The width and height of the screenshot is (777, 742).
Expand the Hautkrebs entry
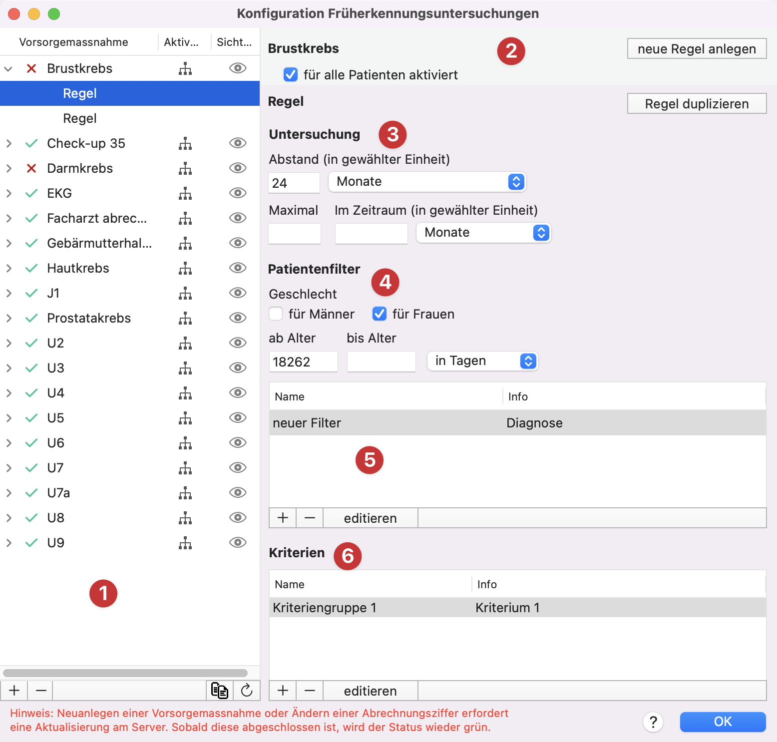[x=8, y=268]
